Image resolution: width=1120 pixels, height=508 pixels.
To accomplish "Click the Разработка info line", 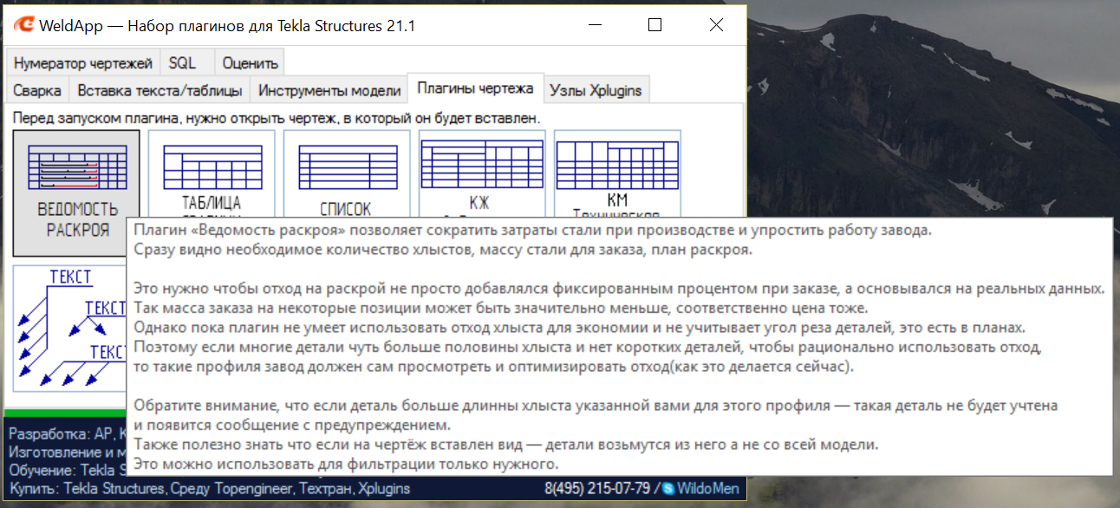I will click(68, 433).
